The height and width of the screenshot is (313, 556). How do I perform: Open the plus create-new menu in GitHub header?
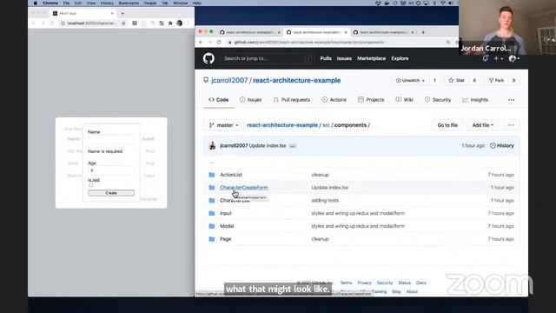pyautogui.click(x=498, y=58)
